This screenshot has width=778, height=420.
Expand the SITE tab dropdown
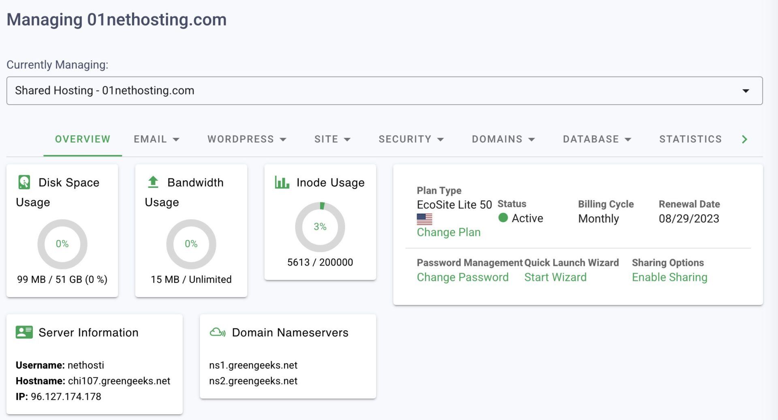332,139
